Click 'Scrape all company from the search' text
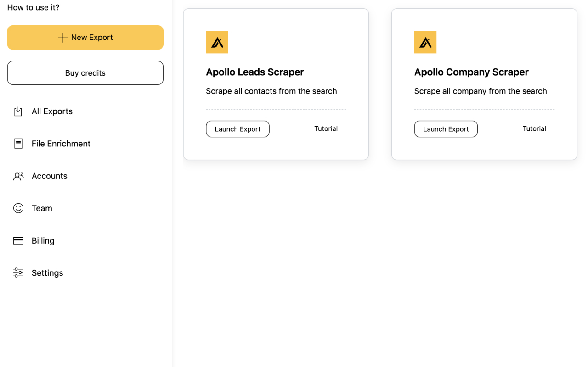The height and width of the screenshot is (367, 588). tap(481, 91)
